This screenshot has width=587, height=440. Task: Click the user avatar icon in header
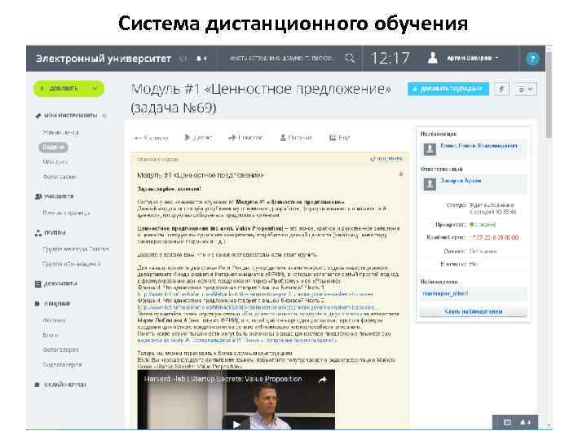433,58
